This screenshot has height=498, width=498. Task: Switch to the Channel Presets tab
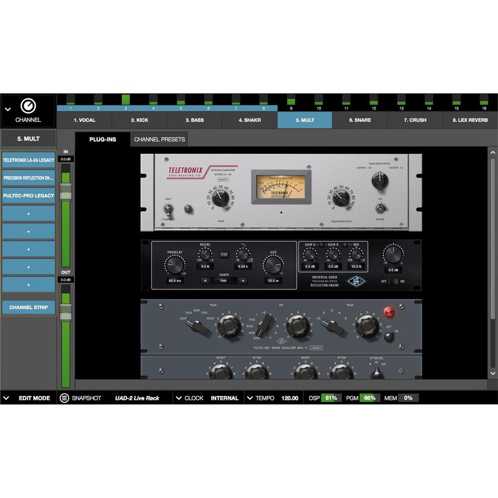click(159, 139)
